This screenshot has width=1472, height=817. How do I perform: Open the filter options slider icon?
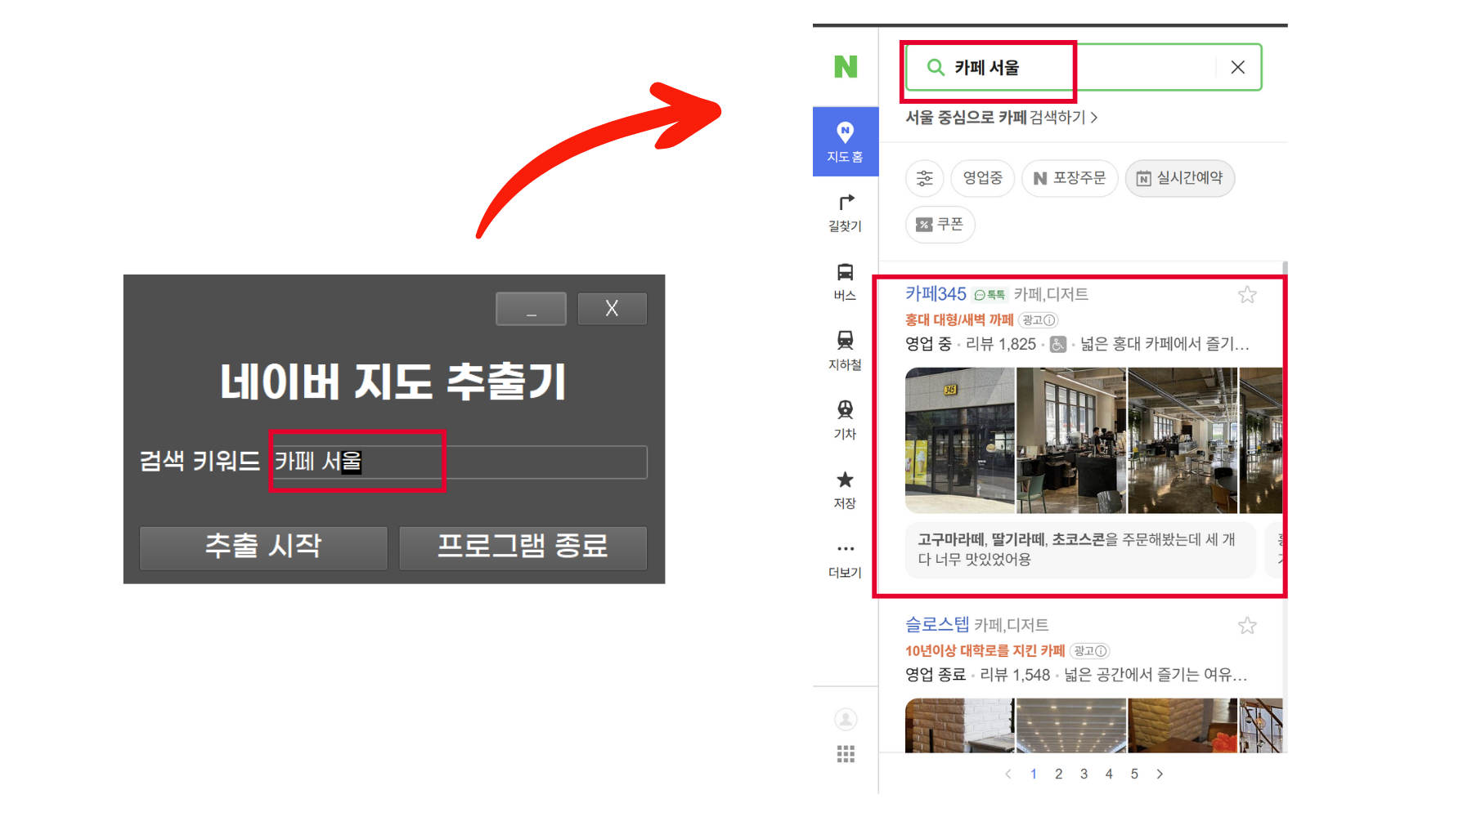[924, 178]
